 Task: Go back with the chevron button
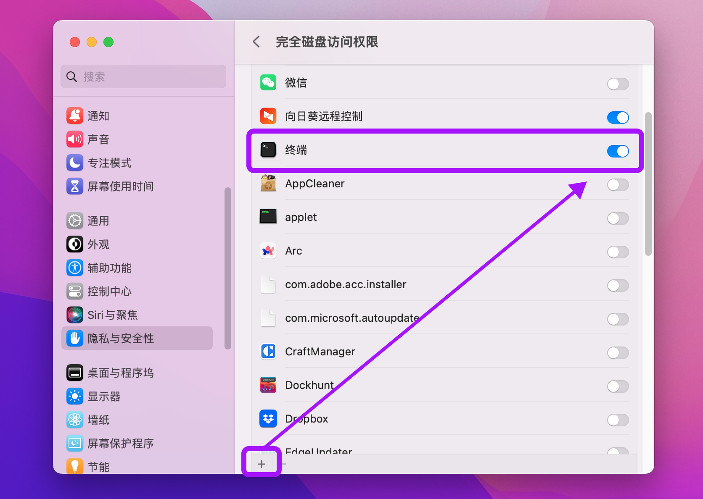(256, 42)
